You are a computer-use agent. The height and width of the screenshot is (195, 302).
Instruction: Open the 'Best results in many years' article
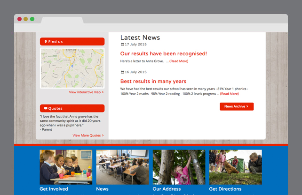153,82
